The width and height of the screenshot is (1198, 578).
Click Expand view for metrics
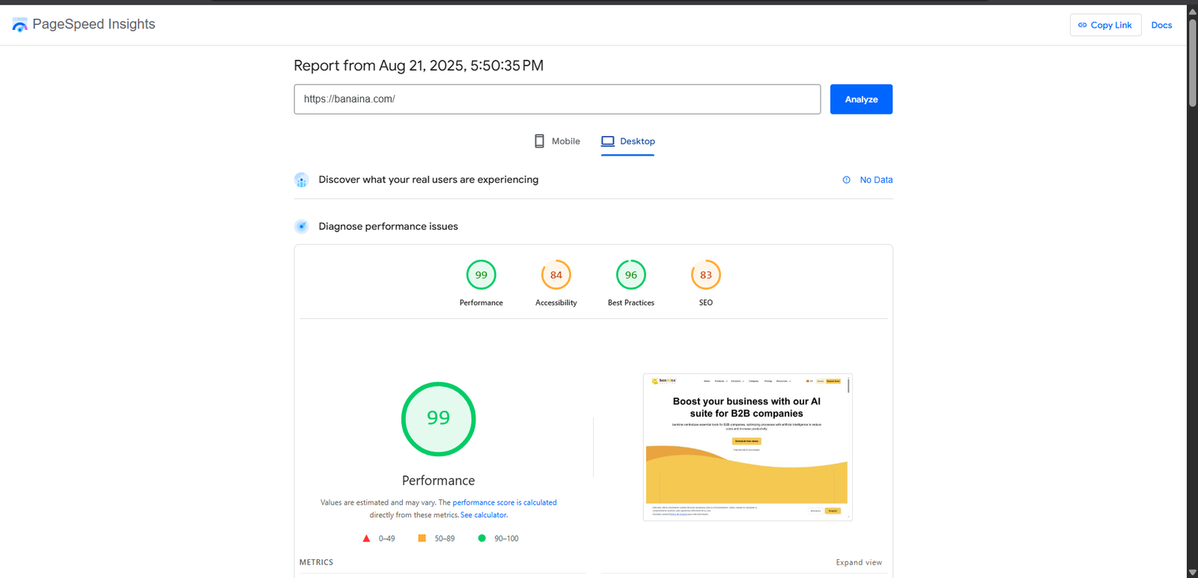[x=859, y=562]
